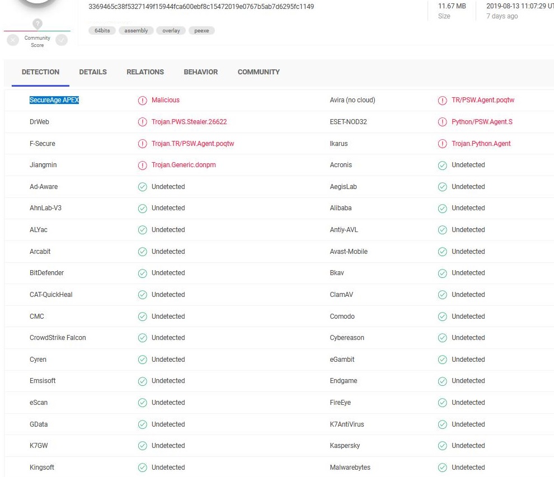Click the Undetected result for Cyren
The image size is (554, 477).
[168, 360]
